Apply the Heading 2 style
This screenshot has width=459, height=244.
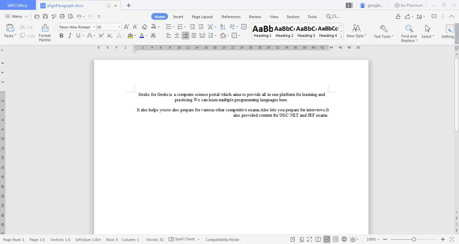284,31
